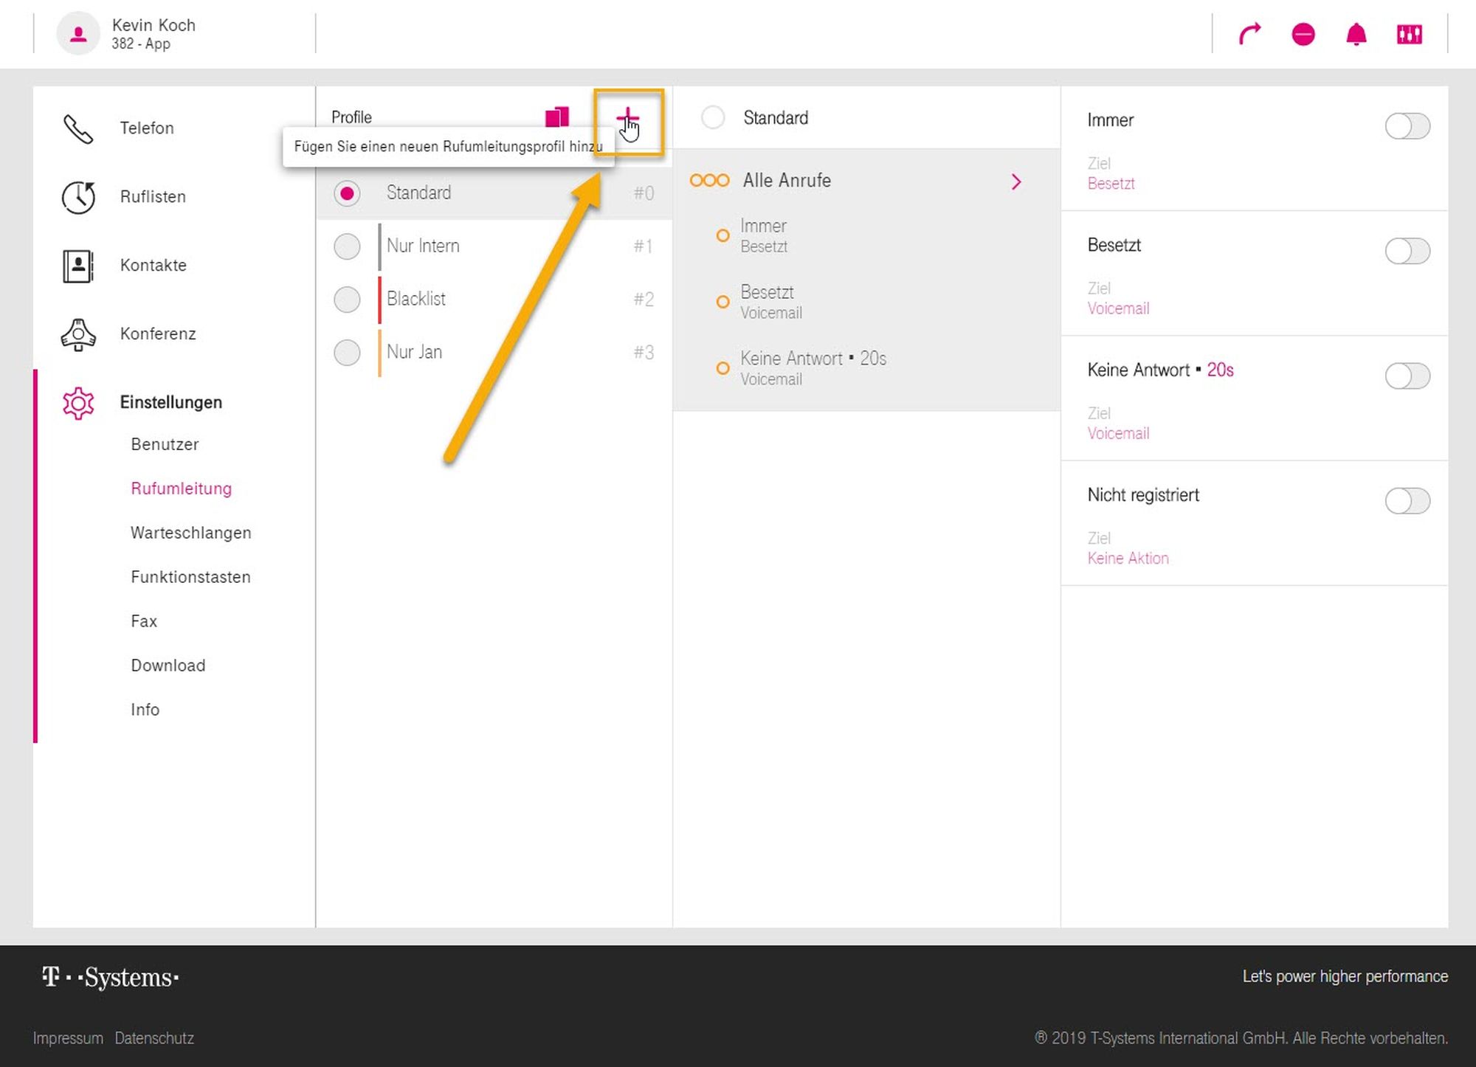The width and height of the screenshot is (1476, 1067).
Task: Open the Impressum footer link
Action: pos(68,1038)
